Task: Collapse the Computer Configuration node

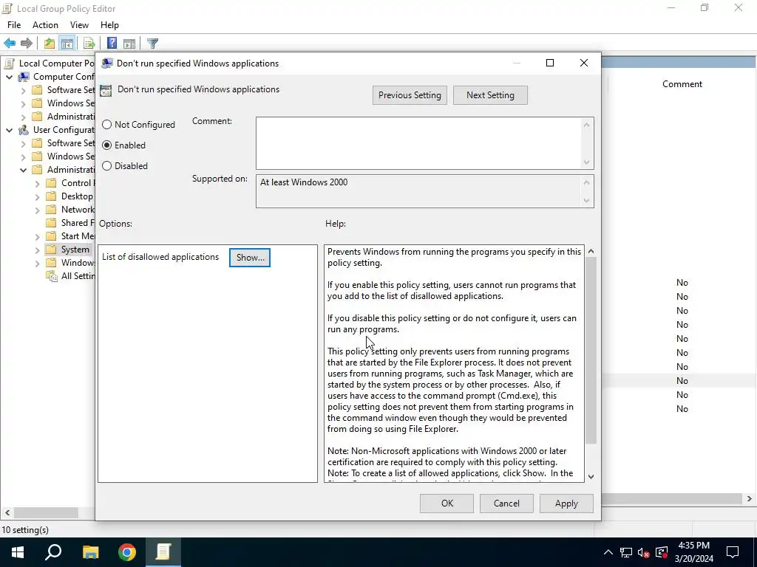Action: [x=9, y=77]
